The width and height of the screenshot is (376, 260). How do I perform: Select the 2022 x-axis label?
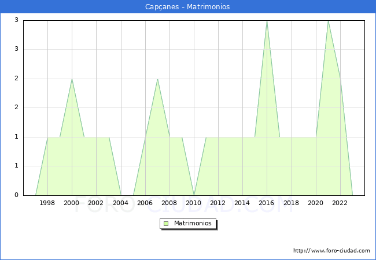click(x=340, y=203)
